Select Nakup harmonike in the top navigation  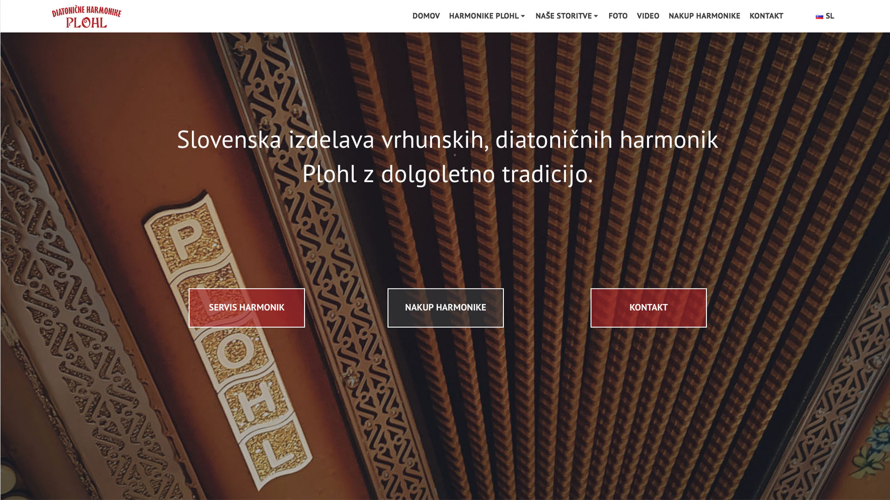coord(704,16)
